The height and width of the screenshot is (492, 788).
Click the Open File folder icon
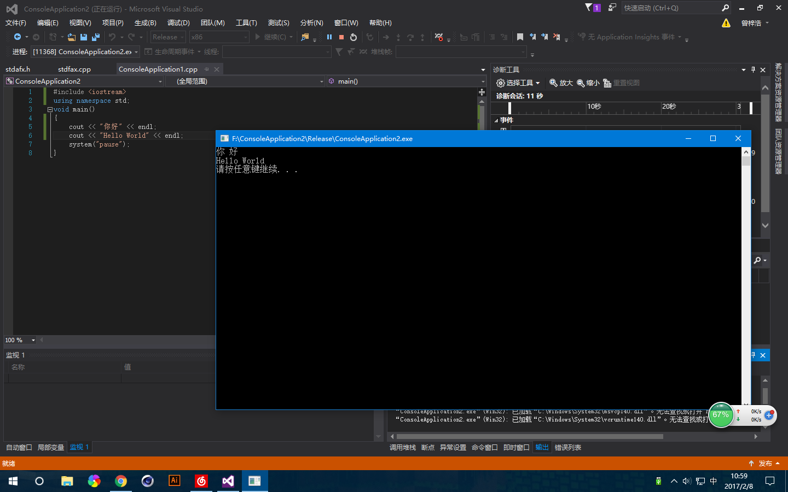tap(72, 37)
